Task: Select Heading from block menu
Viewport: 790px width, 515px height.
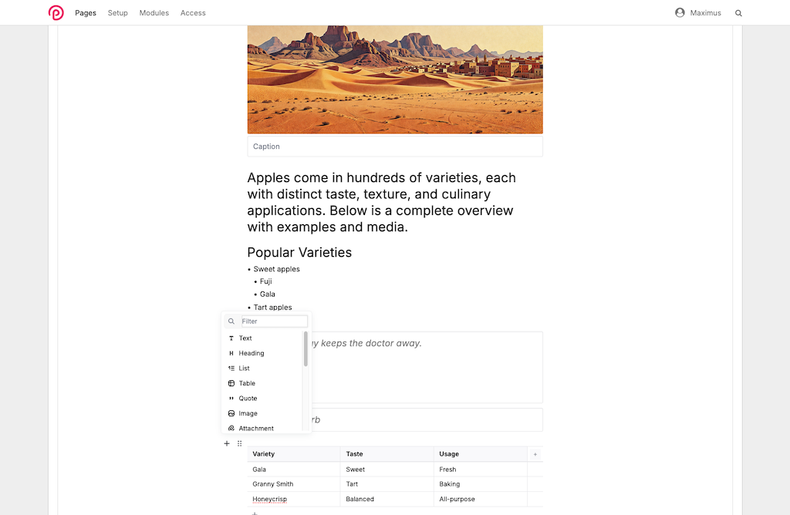Action: [x=263, y=353]
